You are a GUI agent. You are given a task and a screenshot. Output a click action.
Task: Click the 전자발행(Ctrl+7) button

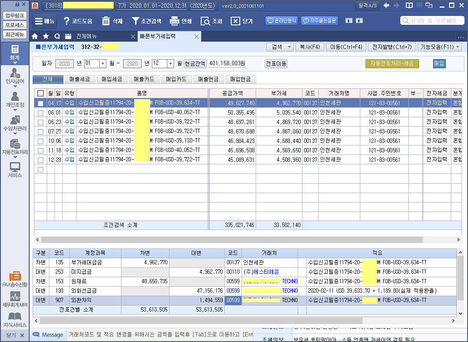pyautogui.click(x=392, y=47)
